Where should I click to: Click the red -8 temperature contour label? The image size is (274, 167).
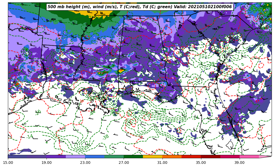tap(82, 101)
